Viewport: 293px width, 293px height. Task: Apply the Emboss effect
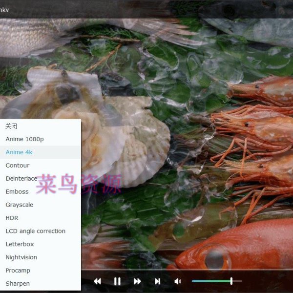click(x=17, y=192)
